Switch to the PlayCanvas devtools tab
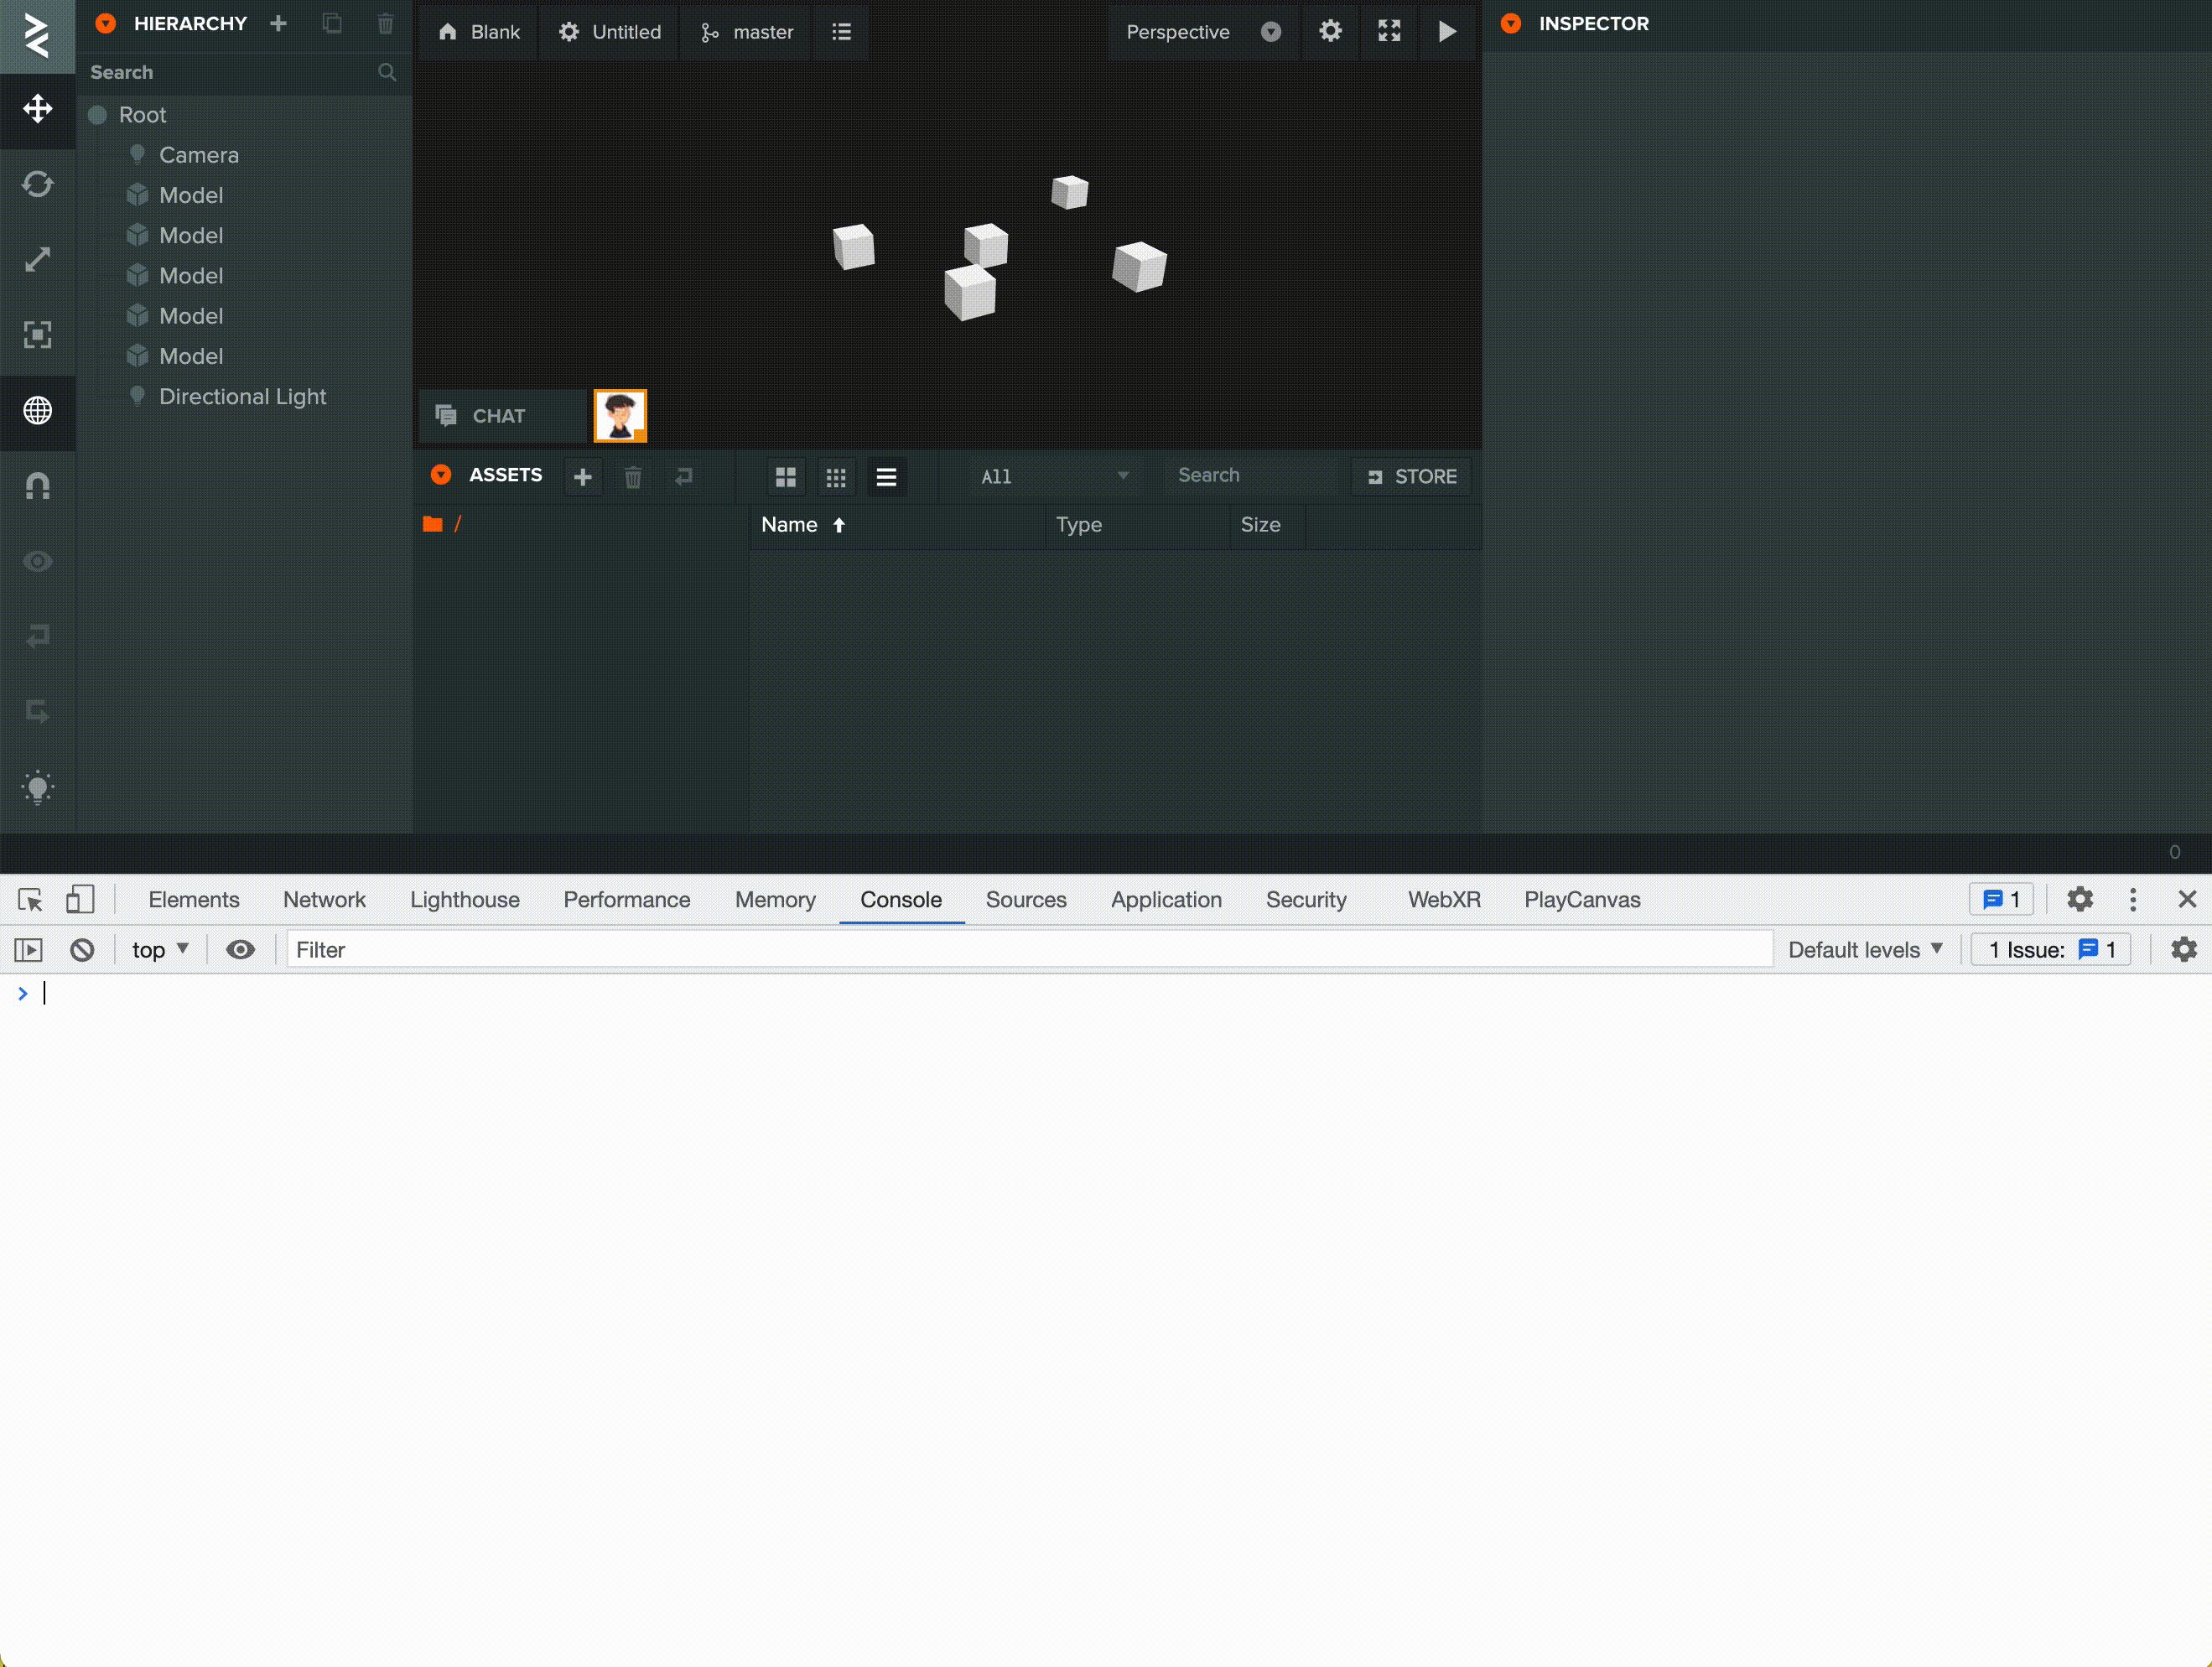The width and height of the screenshot is (2212, 1667). click(x=1581, y=900)
